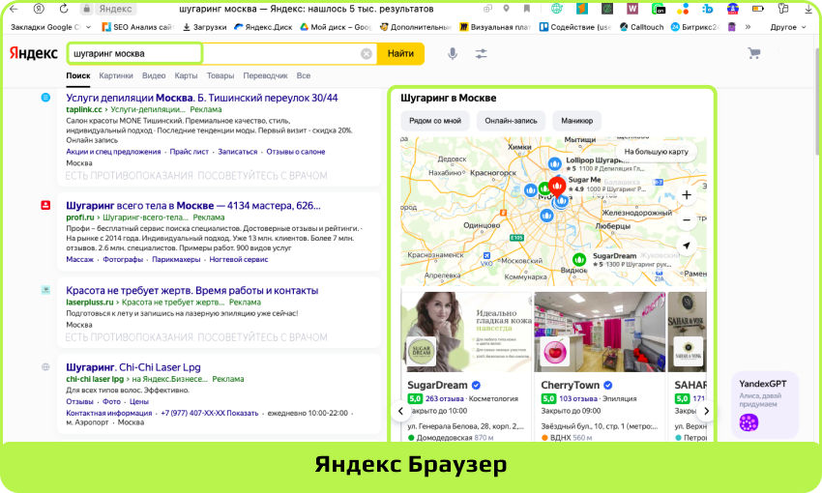Open the blue 'b' extension icon
This screenshot has width=822, height=493.
point(708,9)
